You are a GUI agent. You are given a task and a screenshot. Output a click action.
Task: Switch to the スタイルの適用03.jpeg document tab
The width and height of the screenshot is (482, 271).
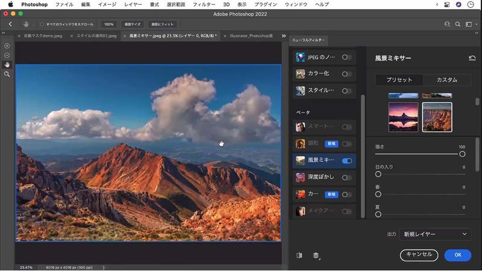coord(96,36)
